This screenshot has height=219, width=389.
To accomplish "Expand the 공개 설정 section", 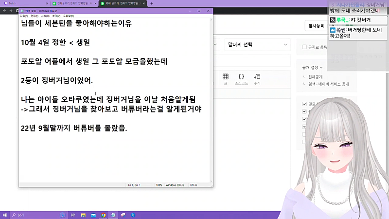I will 312,68.
